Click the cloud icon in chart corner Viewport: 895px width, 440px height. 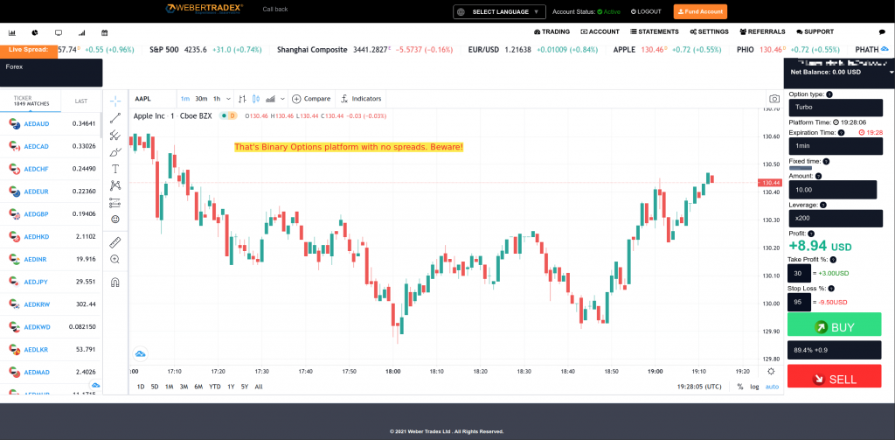[x=141, y=354]
